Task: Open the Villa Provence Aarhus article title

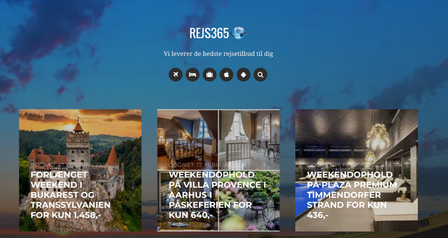Action: 217,195
